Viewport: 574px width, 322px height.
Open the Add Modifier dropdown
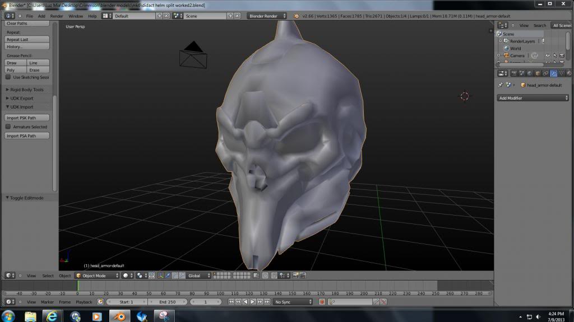pyautogui.click(x=533, y=98)
